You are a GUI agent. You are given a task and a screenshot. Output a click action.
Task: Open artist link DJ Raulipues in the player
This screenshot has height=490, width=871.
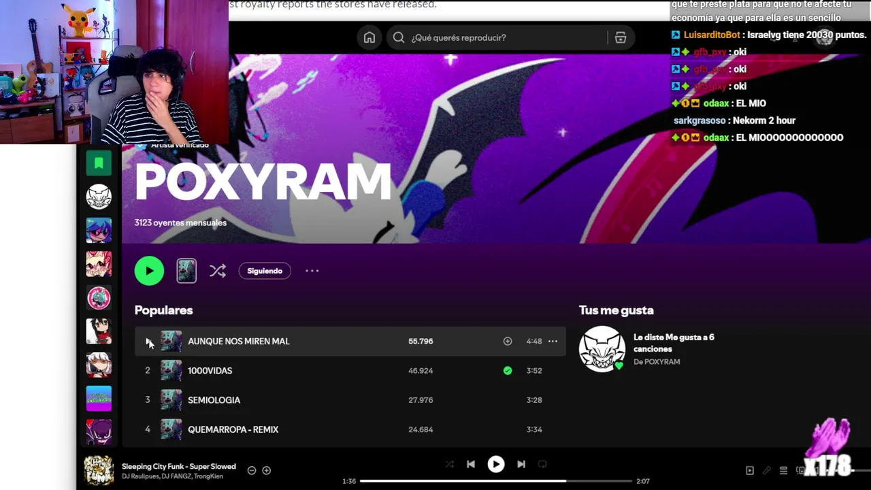click(x=139, y=476)
